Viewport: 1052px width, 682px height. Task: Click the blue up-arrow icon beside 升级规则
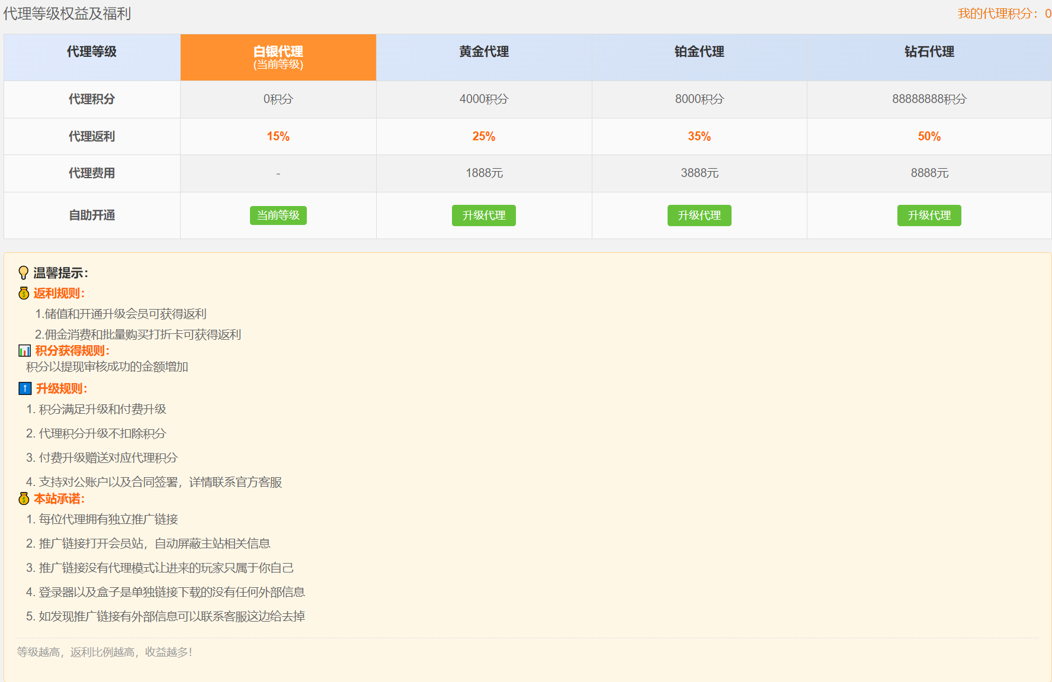pyautogui.click(x=25, y=388)
